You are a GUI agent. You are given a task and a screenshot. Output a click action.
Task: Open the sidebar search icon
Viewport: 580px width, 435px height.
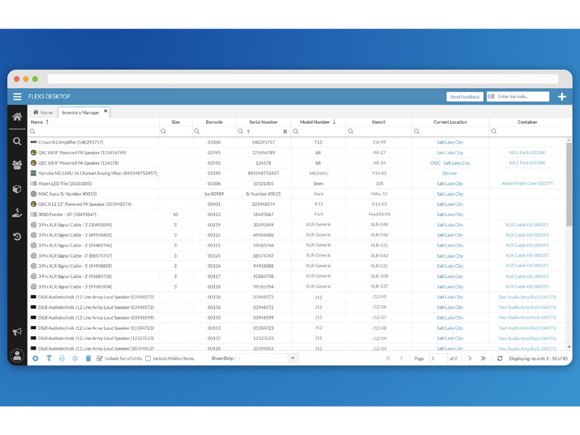17,141
